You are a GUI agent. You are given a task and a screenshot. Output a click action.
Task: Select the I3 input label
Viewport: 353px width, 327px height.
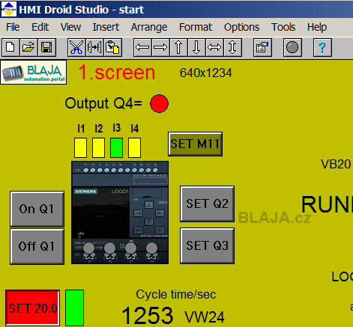click(117, 128)
